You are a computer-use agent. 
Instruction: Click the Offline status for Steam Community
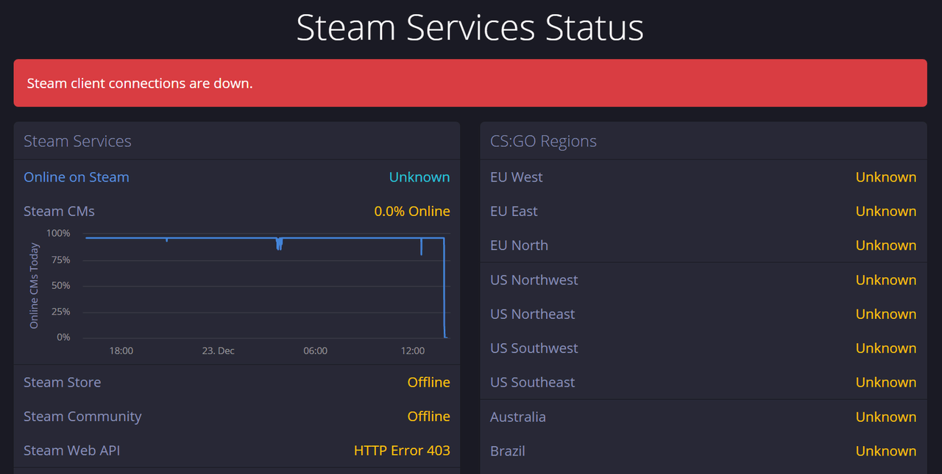(429, 416)
